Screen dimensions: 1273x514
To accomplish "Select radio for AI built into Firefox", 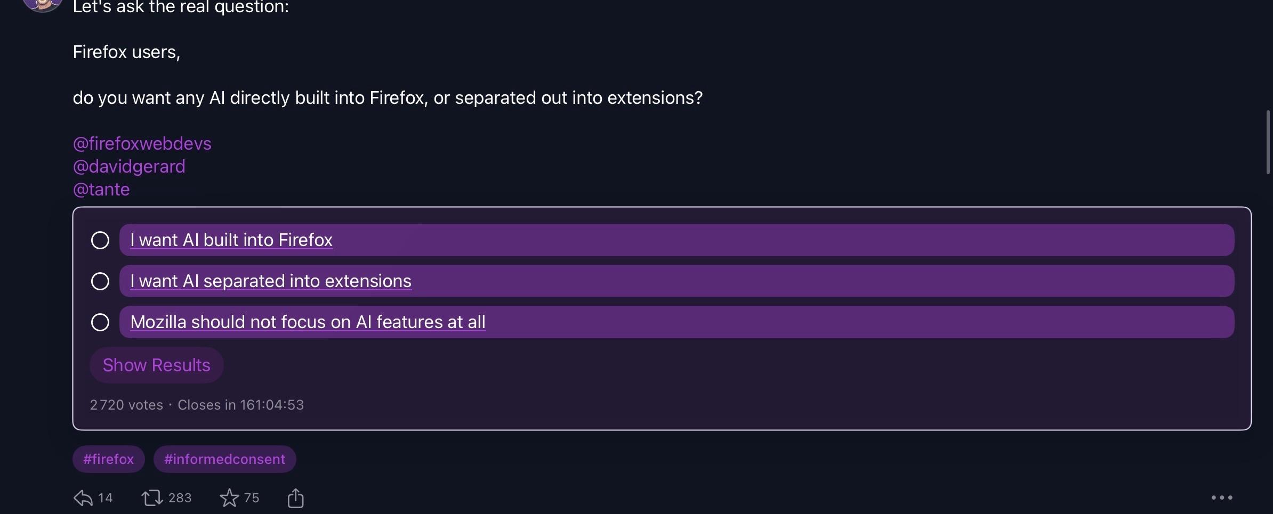I will point(100,240).
